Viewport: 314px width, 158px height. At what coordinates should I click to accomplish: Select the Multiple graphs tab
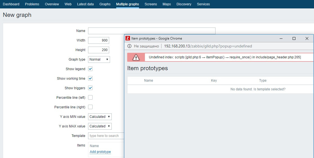[x=127, y=4]
